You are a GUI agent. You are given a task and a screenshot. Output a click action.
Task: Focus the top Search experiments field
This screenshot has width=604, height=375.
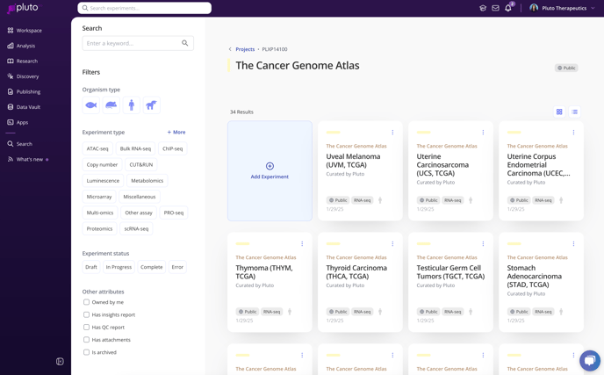point(145,8)
